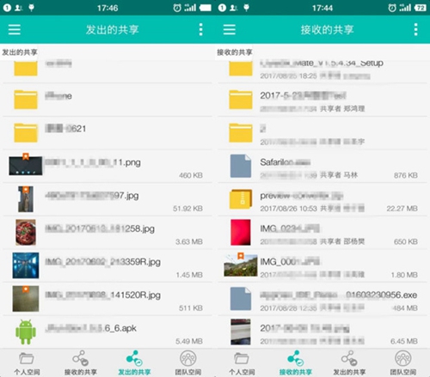Select 接收的共享 tab on right screen
The width and height of the screenshot is (430, 377).
tap(296, 363)
